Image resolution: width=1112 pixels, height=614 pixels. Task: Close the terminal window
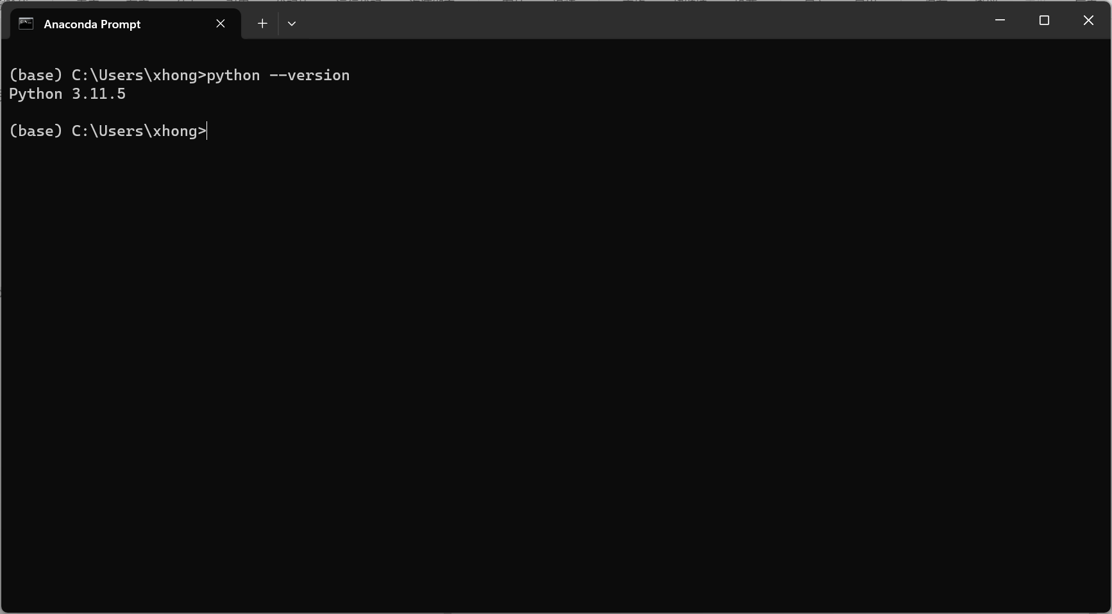coord(1088,21)
